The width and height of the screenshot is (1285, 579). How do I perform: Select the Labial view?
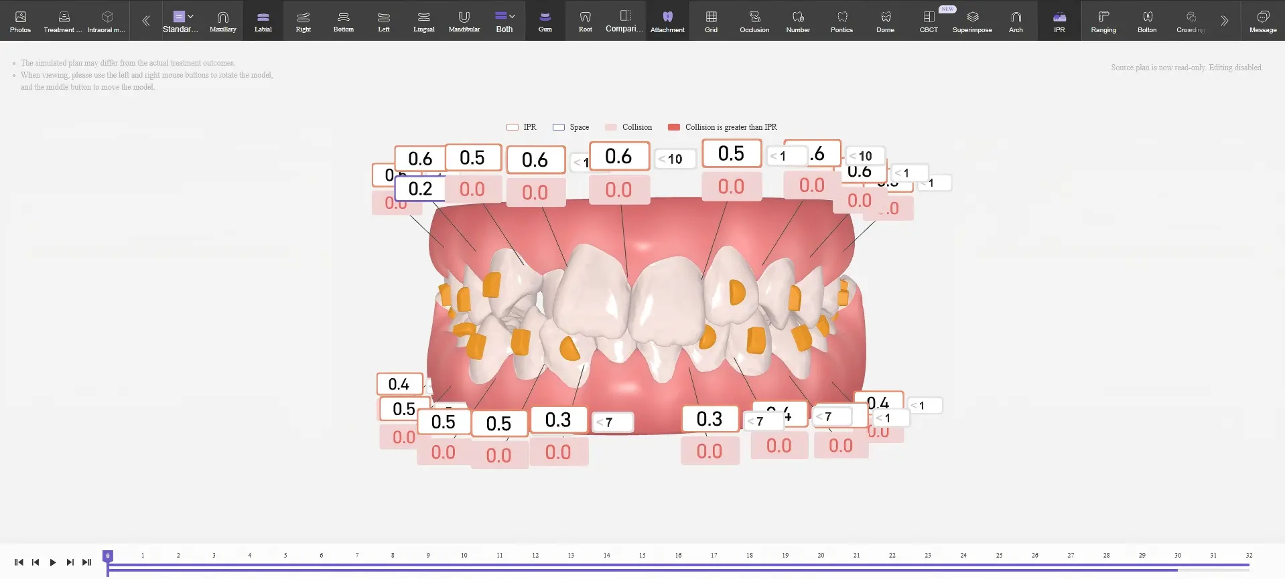click(263, 21)
